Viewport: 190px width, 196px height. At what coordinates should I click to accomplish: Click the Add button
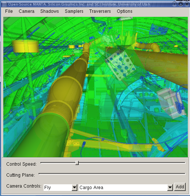(180, 187)
